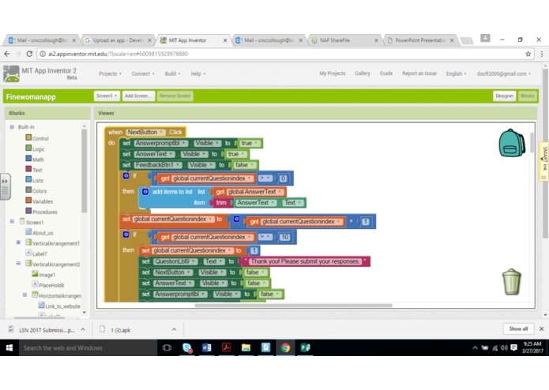Select the Label7 component in the tree
This screenshot has height=390, width=549.
[36, 253]
